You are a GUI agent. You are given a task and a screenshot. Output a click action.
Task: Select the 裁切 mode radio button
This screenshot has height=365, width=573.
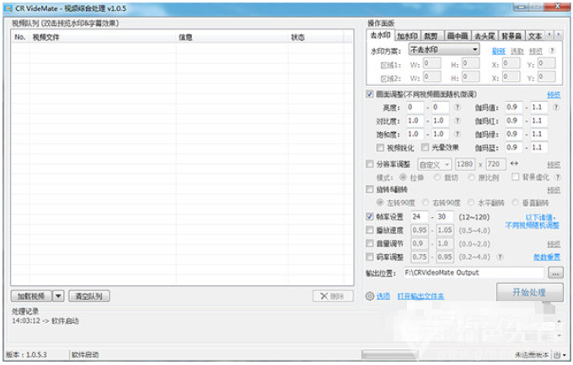pos(437,177)
